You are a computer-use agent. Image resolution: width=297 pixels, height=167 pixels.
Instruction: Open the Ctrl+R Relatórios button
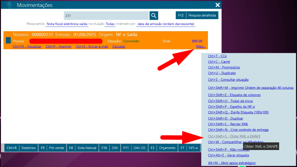click(21, 148)
